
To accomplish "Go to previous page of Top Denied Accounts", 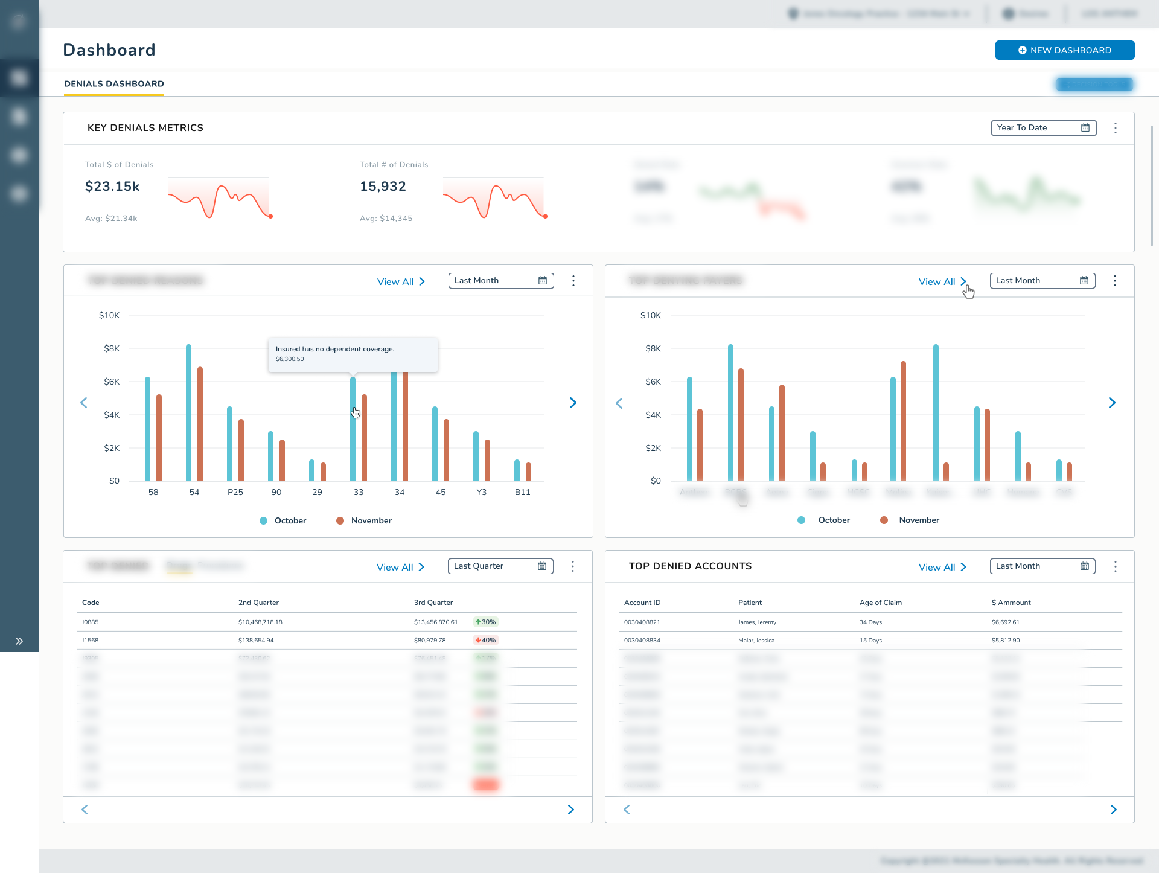I will (627, 810).
